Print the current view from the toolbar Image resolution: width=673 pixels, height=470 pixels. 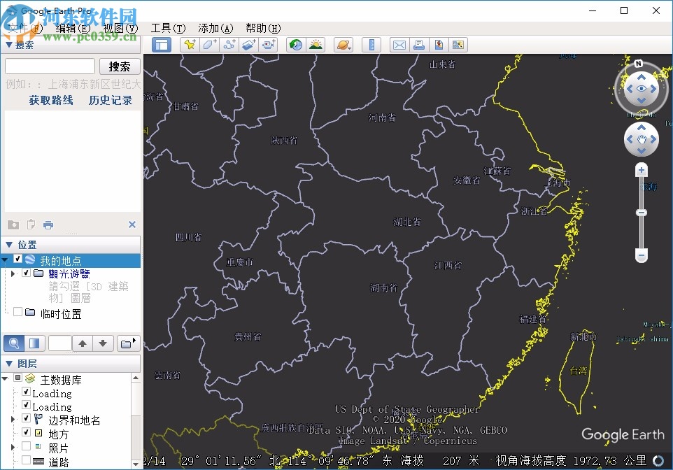tap(419, 45)
